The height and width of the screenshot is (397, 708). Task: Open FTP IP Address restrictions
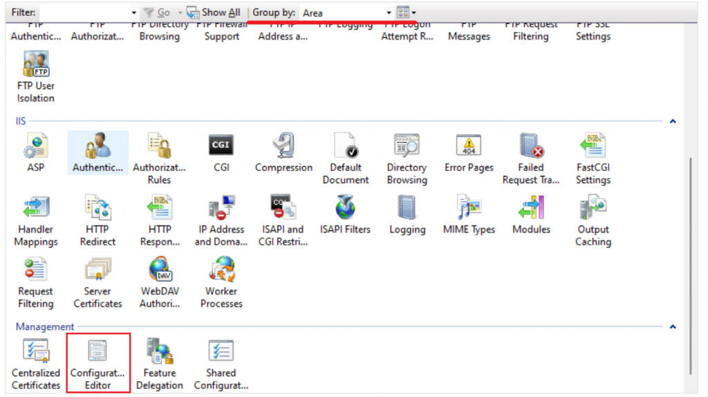[283, 32]
